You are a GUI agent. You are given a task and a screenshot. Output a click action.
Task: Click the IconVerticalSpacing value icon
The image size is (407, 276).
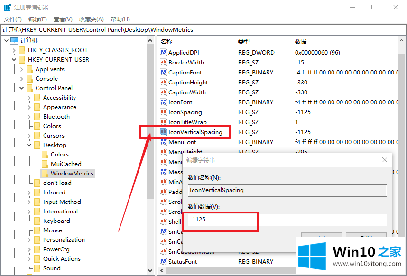coord(164,132)
